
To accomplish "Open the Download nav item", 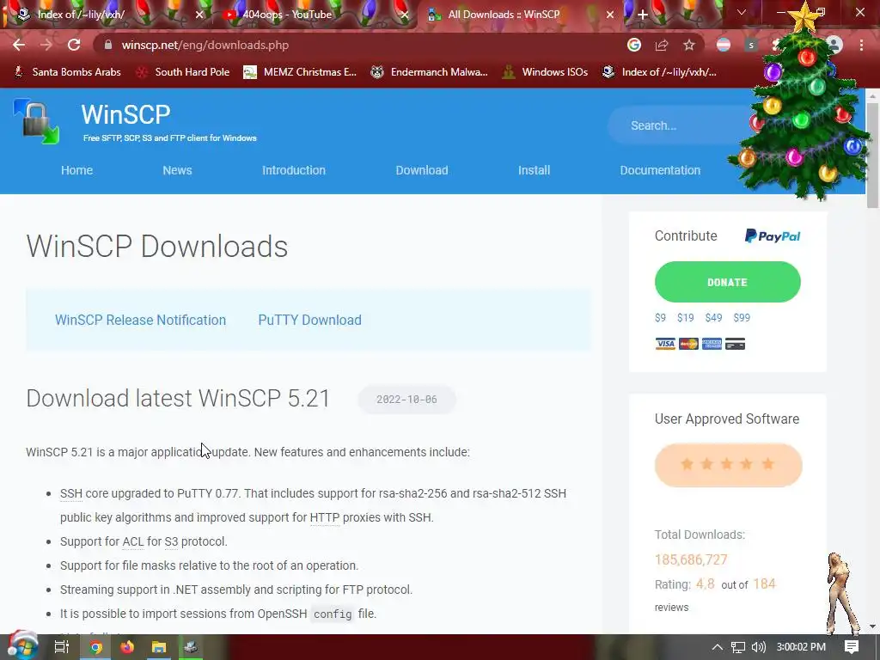I will pos(422,170).
